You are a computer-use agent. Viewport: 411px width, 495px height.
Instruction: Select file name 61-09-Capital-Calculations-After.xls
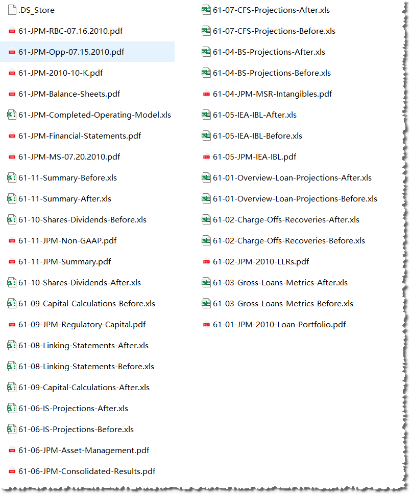(x=84, y=387)
